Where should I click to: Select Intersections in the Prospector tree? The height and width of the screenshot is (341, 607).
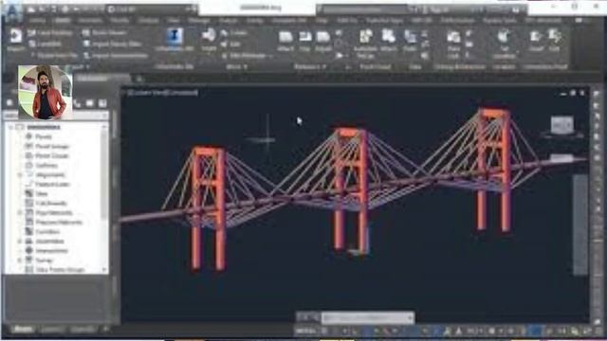(51, 250)
